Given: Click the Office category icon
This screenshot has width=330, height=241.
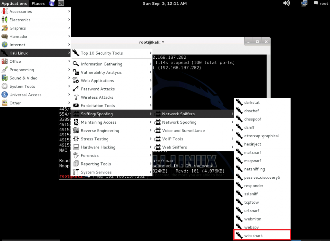Looking at the screenshot, I should coord(5,61).
